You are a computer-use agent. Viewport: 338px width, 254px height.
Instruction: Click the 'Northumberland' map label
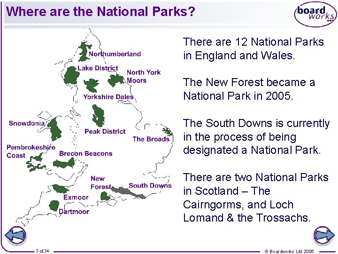115,54
